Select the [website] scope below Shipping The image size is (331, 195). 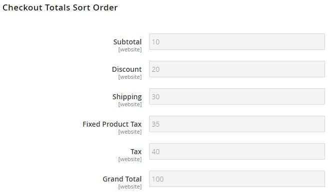(130, 104)
